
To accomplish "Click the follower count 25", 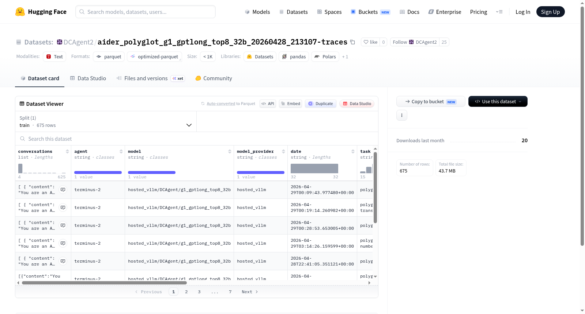I will [444, 42].
